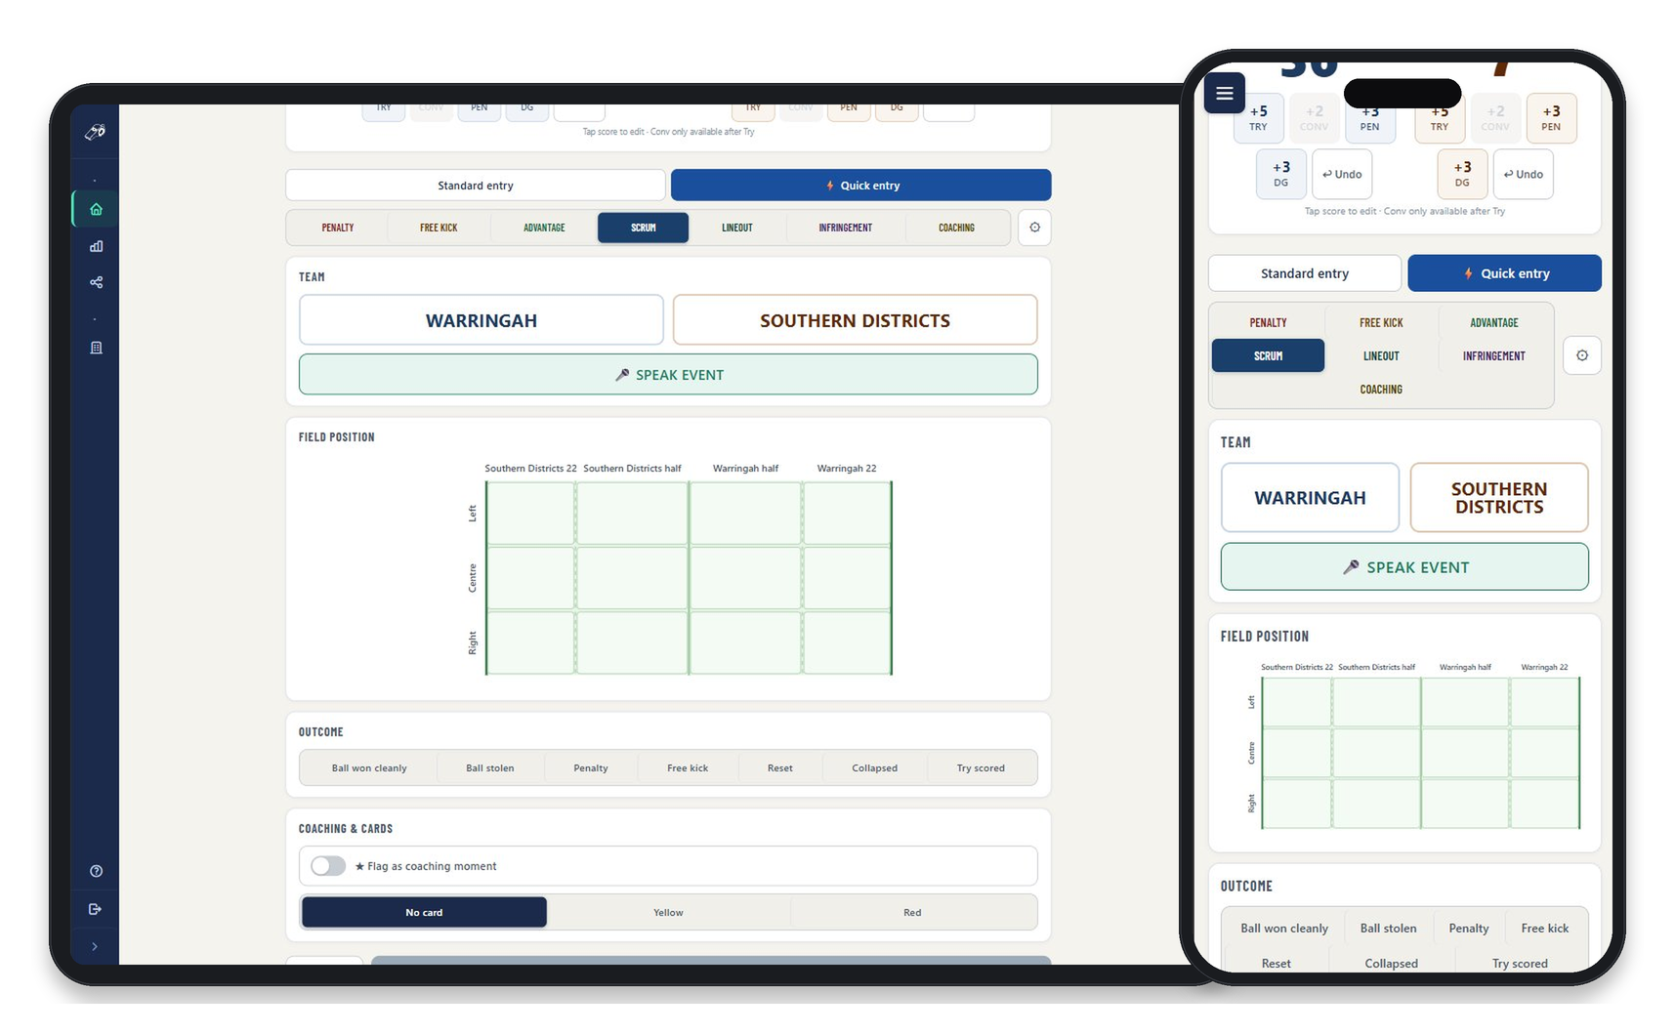The image size is (1675, 1035).
Task: Pick 'Ball won cleanly' outcome on tablet
Action: [369, 768]
